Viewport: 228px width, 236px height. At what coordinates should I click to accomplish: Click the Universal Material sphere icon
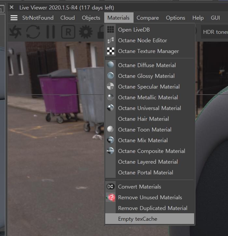point(110,108)
